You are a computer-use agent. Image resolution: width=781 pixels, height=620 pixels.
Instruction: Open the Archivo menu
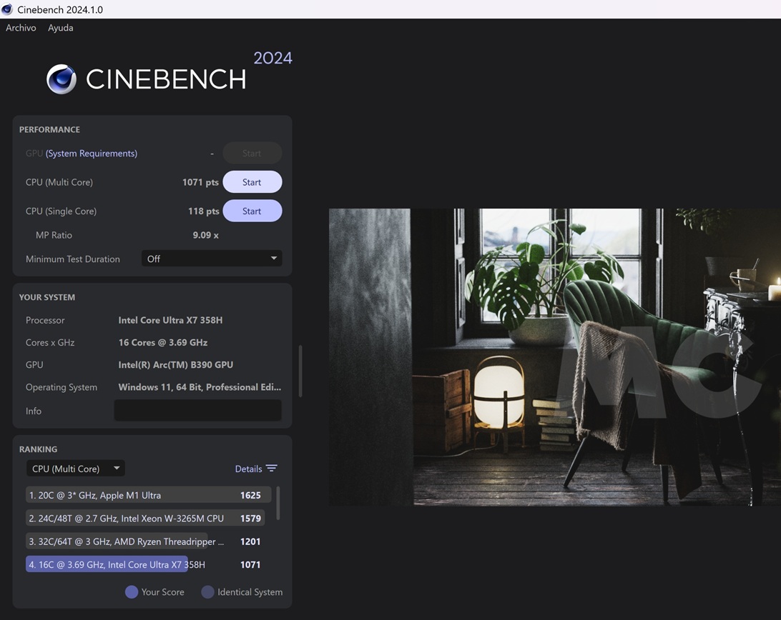21,28
